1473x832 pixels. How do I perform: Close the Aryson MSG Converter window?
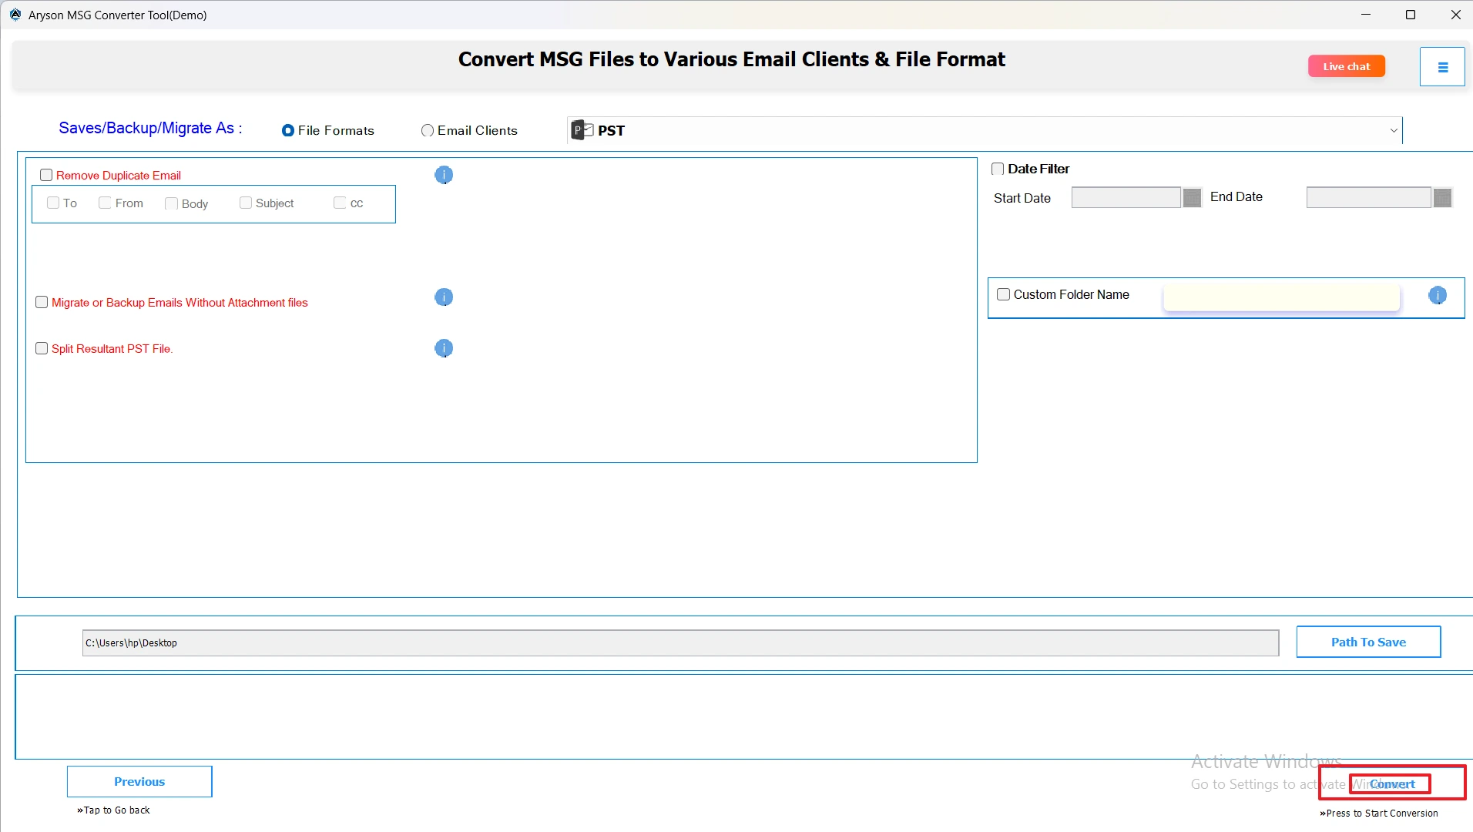coord(1455,15)
